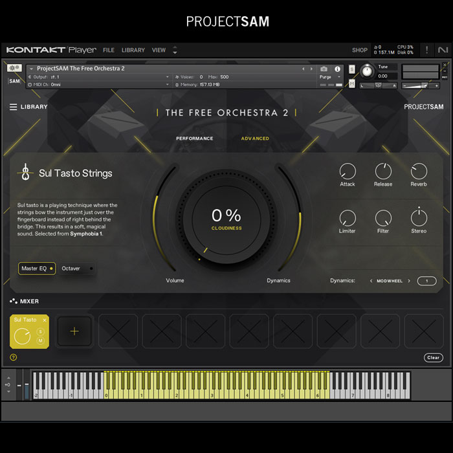453x453 pixels.
Task: Mute the Sul Tasto mixer slot
Action: [40, 340]
